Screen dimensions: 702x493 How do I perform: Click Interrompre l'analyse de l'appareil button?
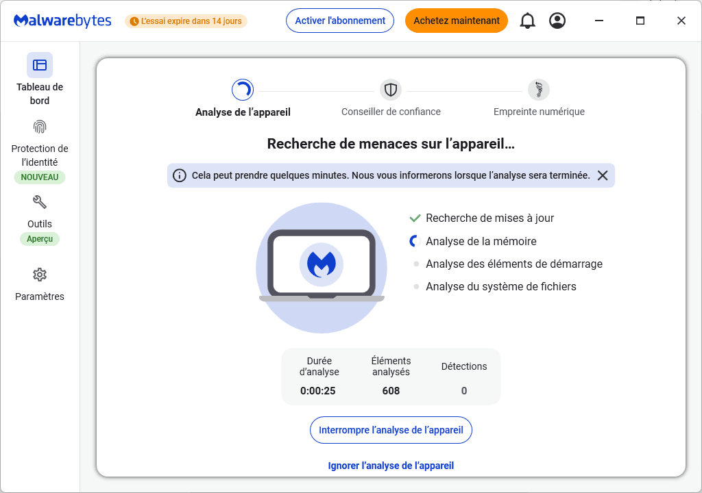391,430
